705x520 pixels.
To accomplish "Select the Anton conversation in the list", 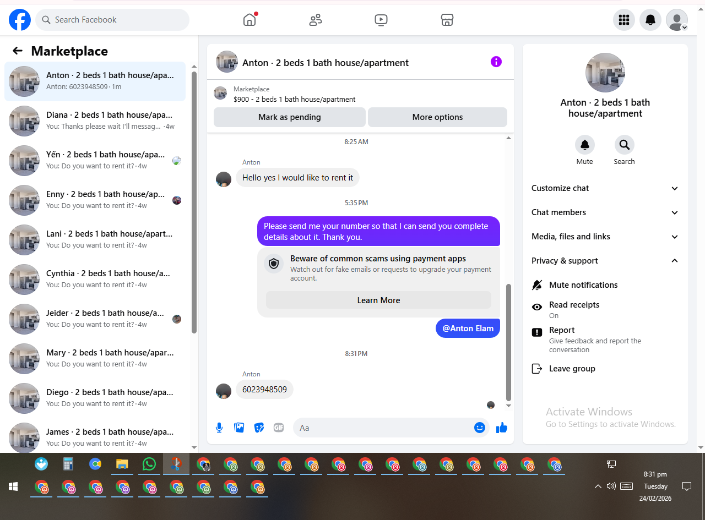I will [x=95, y=81].
